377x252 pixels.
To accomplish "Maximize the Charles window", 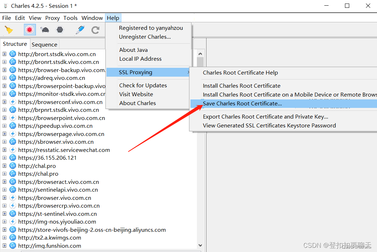I will [x=347, y=6].
